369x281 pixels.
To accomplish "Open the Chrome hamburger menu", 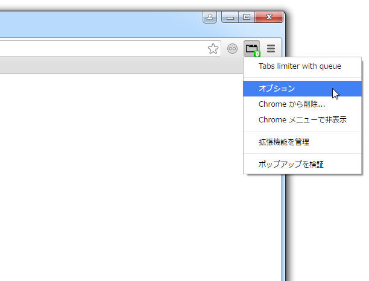I will 271,49.
